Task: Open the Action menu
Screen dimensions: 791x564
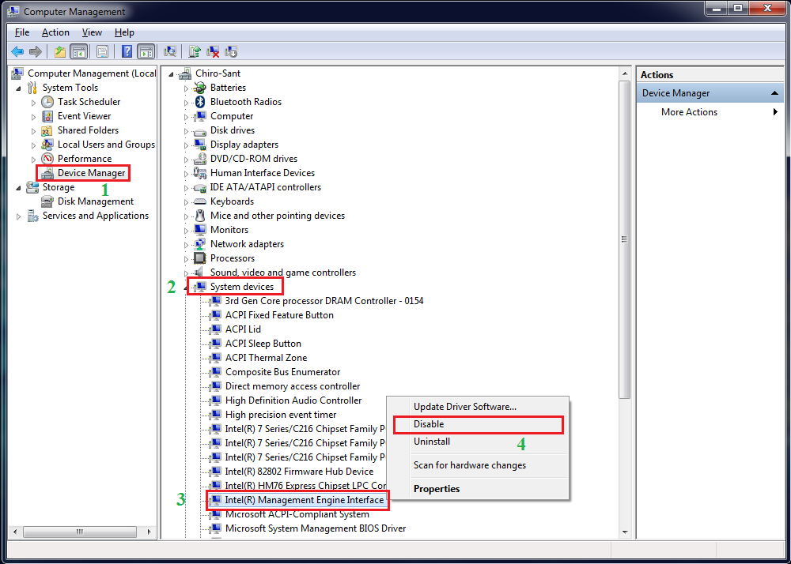Action: (55, 32)
